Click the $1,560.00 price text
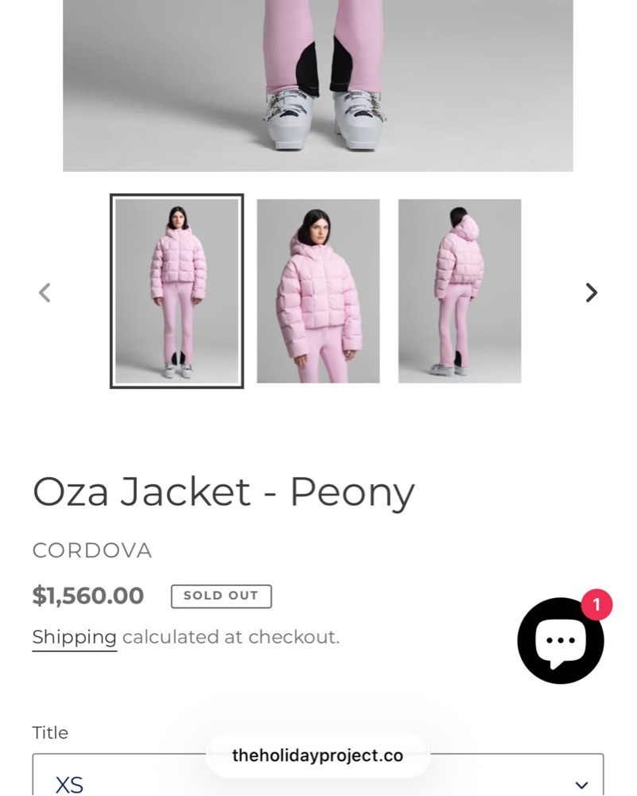Viewport: 637px width, 796px height. tap(88, 596)
